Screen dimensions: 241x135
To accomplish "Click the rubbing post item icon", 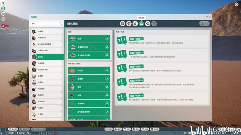I will click(x=72, y=79).
